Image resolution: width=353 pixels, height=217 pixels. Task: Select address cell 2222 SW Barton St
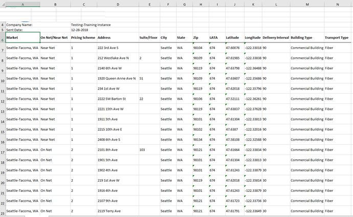tap(117, 99)
